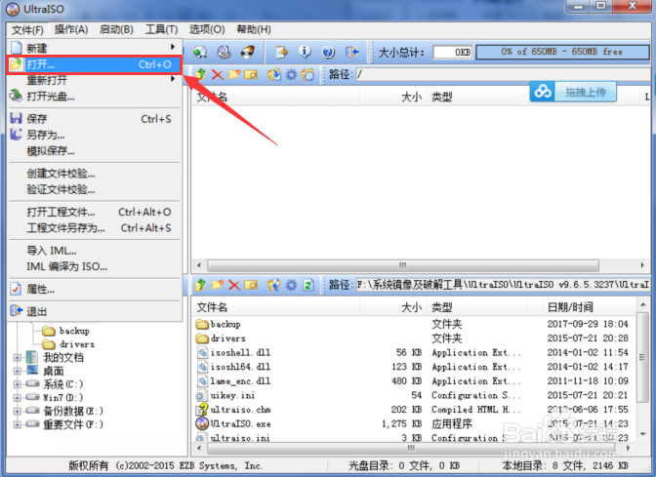Image resolution: width=656 pixels, height=477 pixels.
Task: Click the Up arrow icon in image toolbar
Action: [x=200, y=74]
